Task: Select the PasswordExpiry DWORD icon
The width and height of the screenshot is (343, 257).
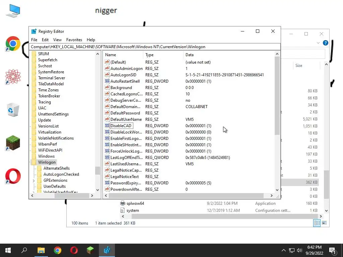Action: point(107,183)
